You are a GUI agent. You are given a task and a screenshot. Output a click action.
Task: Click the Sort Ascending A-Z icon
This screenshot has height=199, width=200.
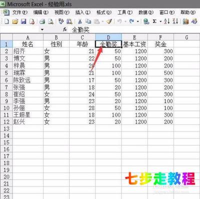pyautogui.click(x=167, y=21)
